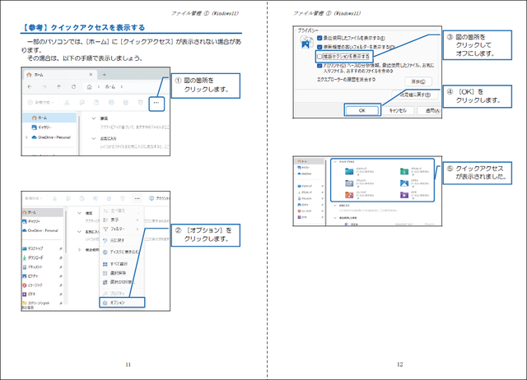The image size is (527, 380).
Task: Click the chevron after ホーム in the step 1 address bar
Action: (x=121, y=87)
